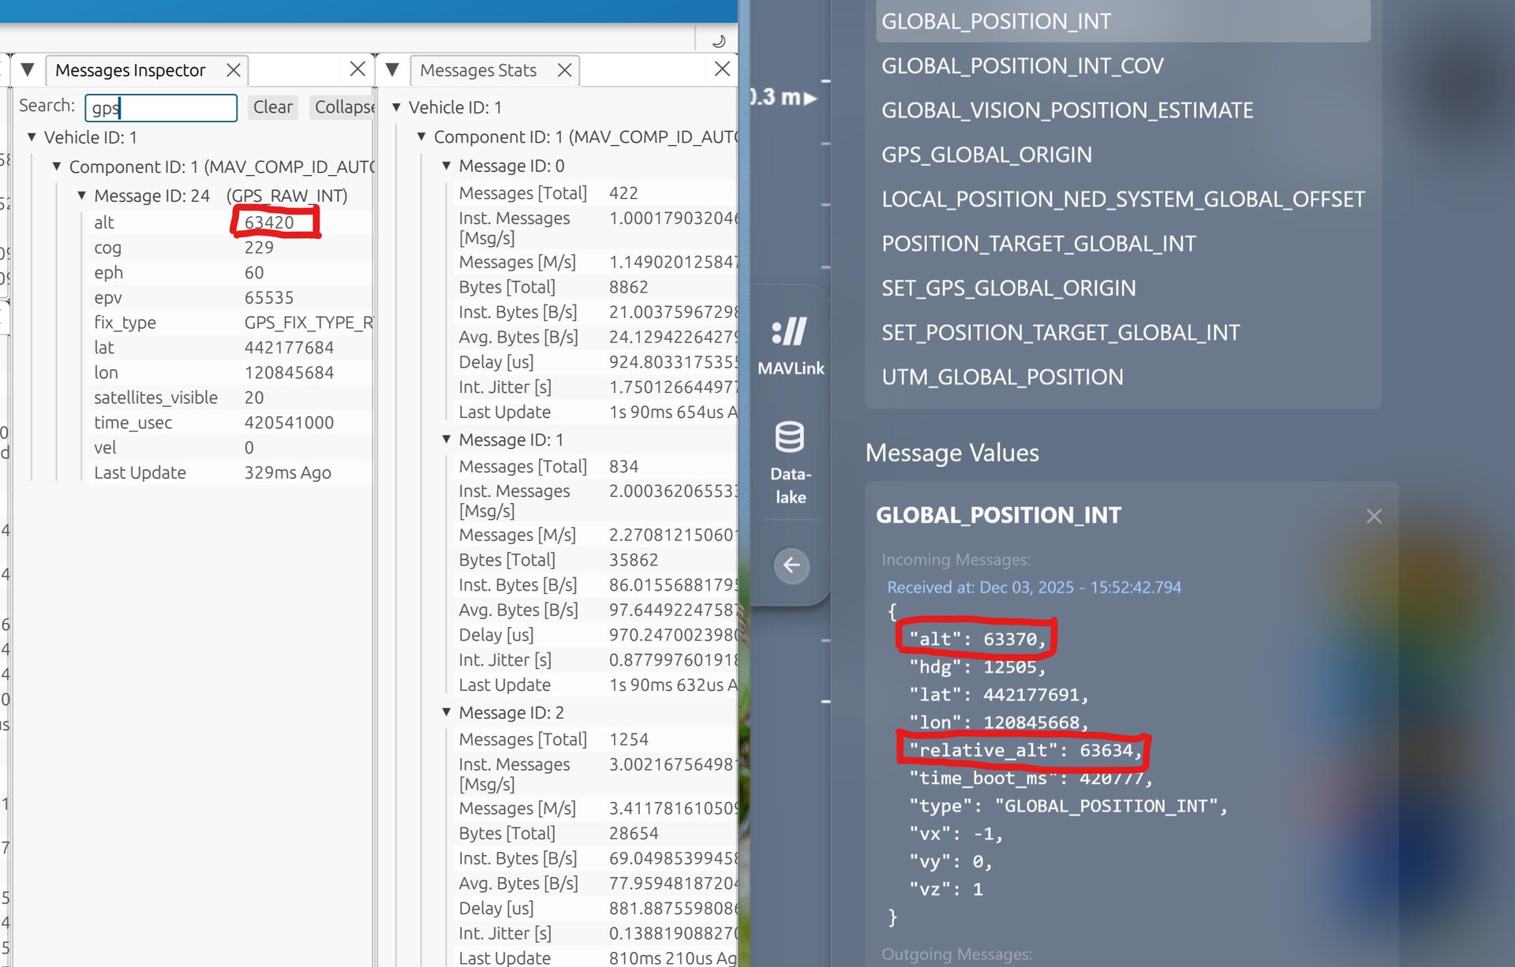The height and width of the screenshot is (967, 1515).
Task: Collapse Message ID: 1 stats node
Action: tap(447, 439)
